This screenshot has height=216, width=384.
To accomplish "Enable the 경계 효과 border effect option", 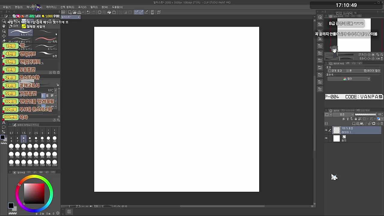I will pos(330,71).
